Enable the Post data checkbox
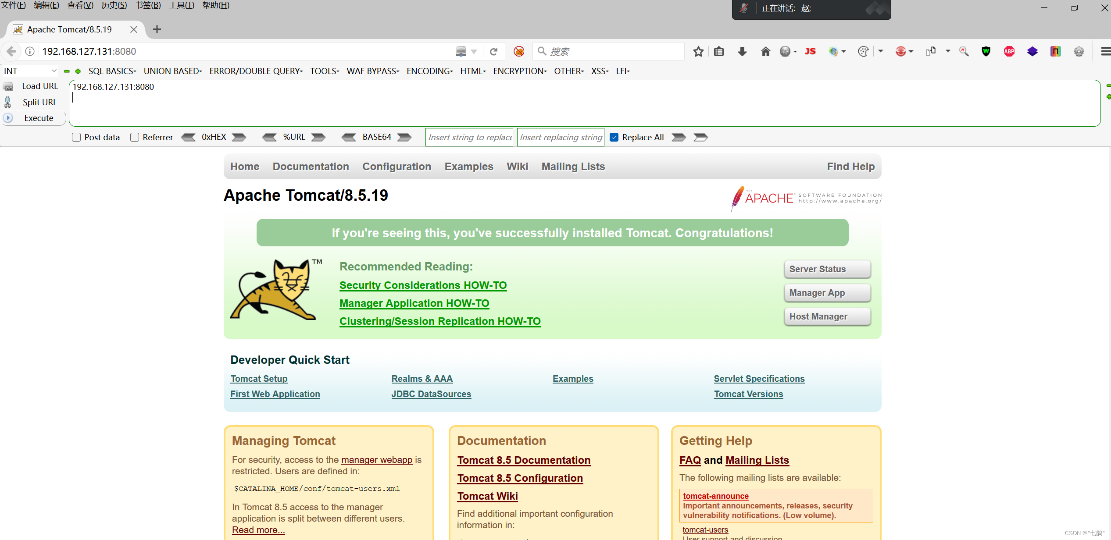 tap(76, 137)
